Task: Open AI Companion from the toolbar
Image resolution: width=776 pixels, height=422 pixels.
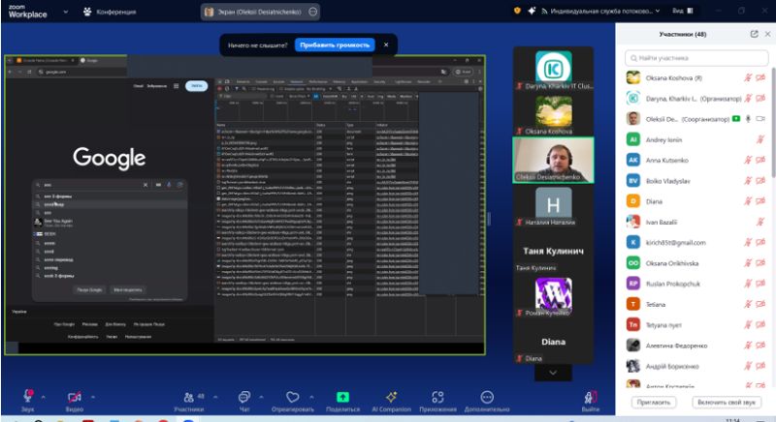Action: point(391,397)
